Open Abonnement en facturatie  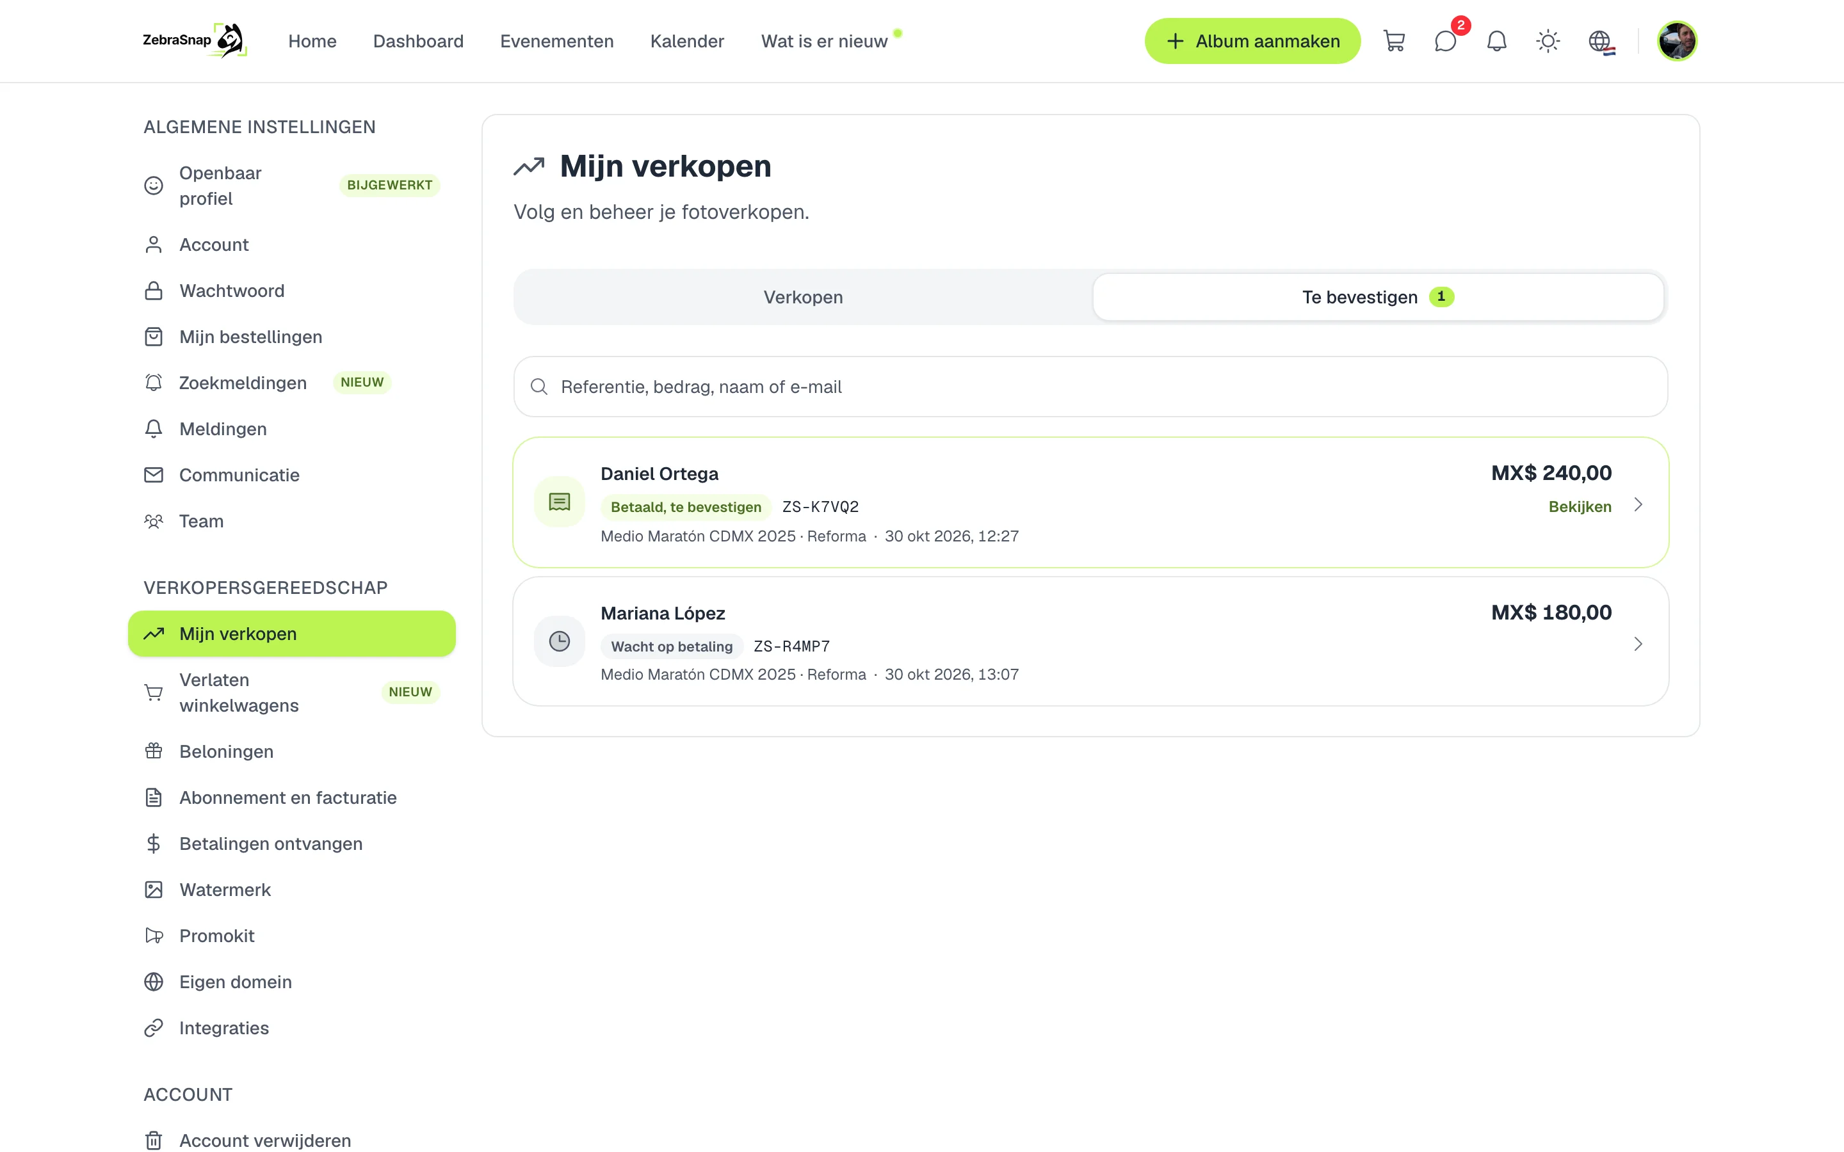[292, 797]
